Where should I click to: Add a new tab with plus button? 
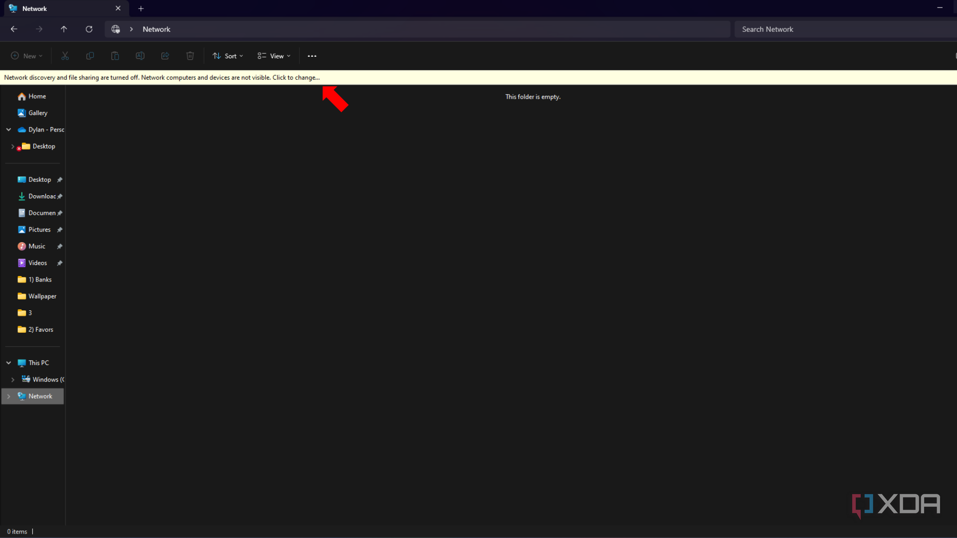pyautogui.click(x=141, y=8)
